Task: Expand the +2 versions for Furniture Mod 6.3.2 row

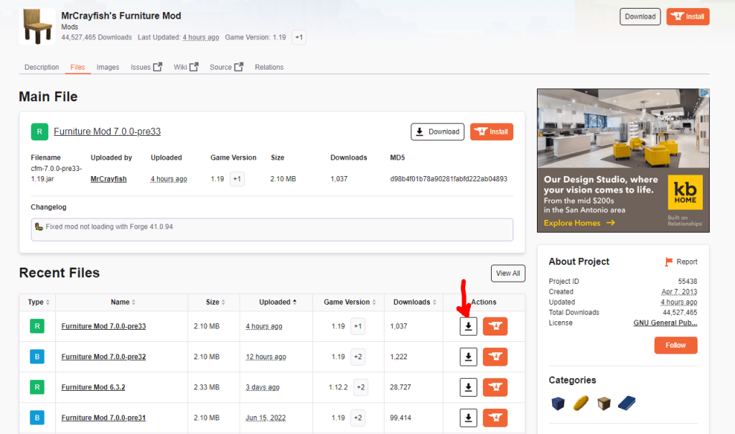Action: coord(360,387)
